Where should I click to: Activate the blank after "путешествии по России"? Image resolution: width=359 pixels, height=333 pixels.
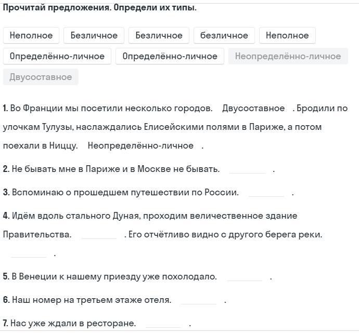click(x=266, y=193)
